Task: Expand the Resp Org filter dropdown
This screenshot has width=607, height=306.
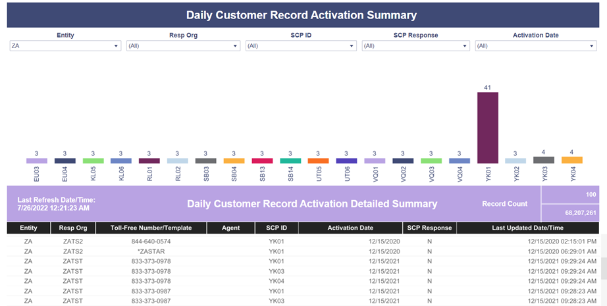Action: coord(183,45)
